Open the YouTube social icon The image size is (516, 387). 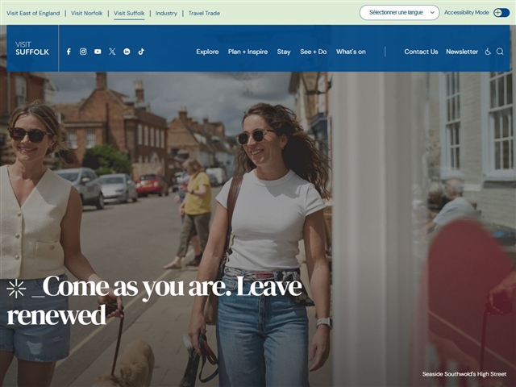click(98, 52)
